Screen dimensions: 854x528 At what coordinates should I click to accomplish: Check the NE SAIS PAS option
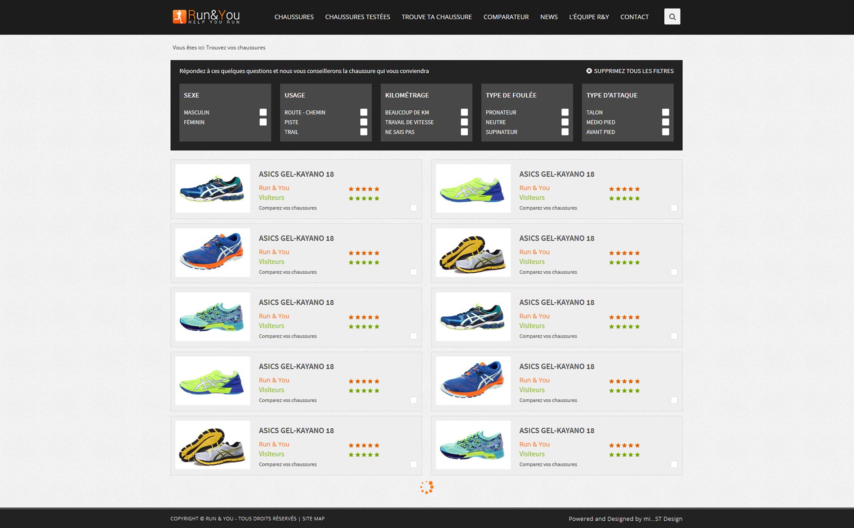coord(464,132)
